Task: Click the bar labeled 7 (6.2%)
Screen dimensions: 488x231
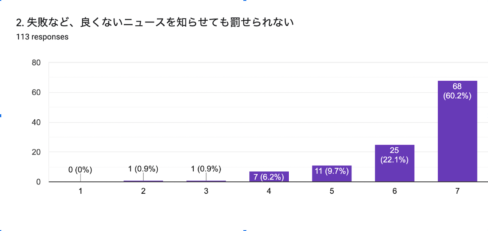Action: (269, 176)
